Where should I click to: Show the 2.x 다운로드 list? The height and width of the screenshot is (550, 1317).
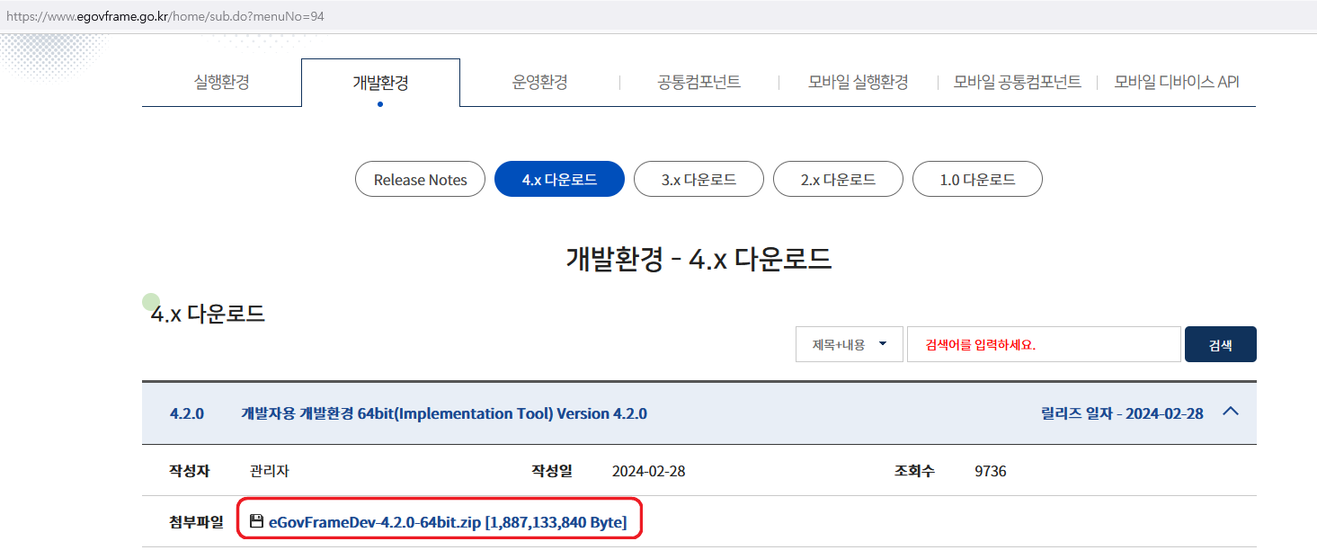(x=838, y=180)
